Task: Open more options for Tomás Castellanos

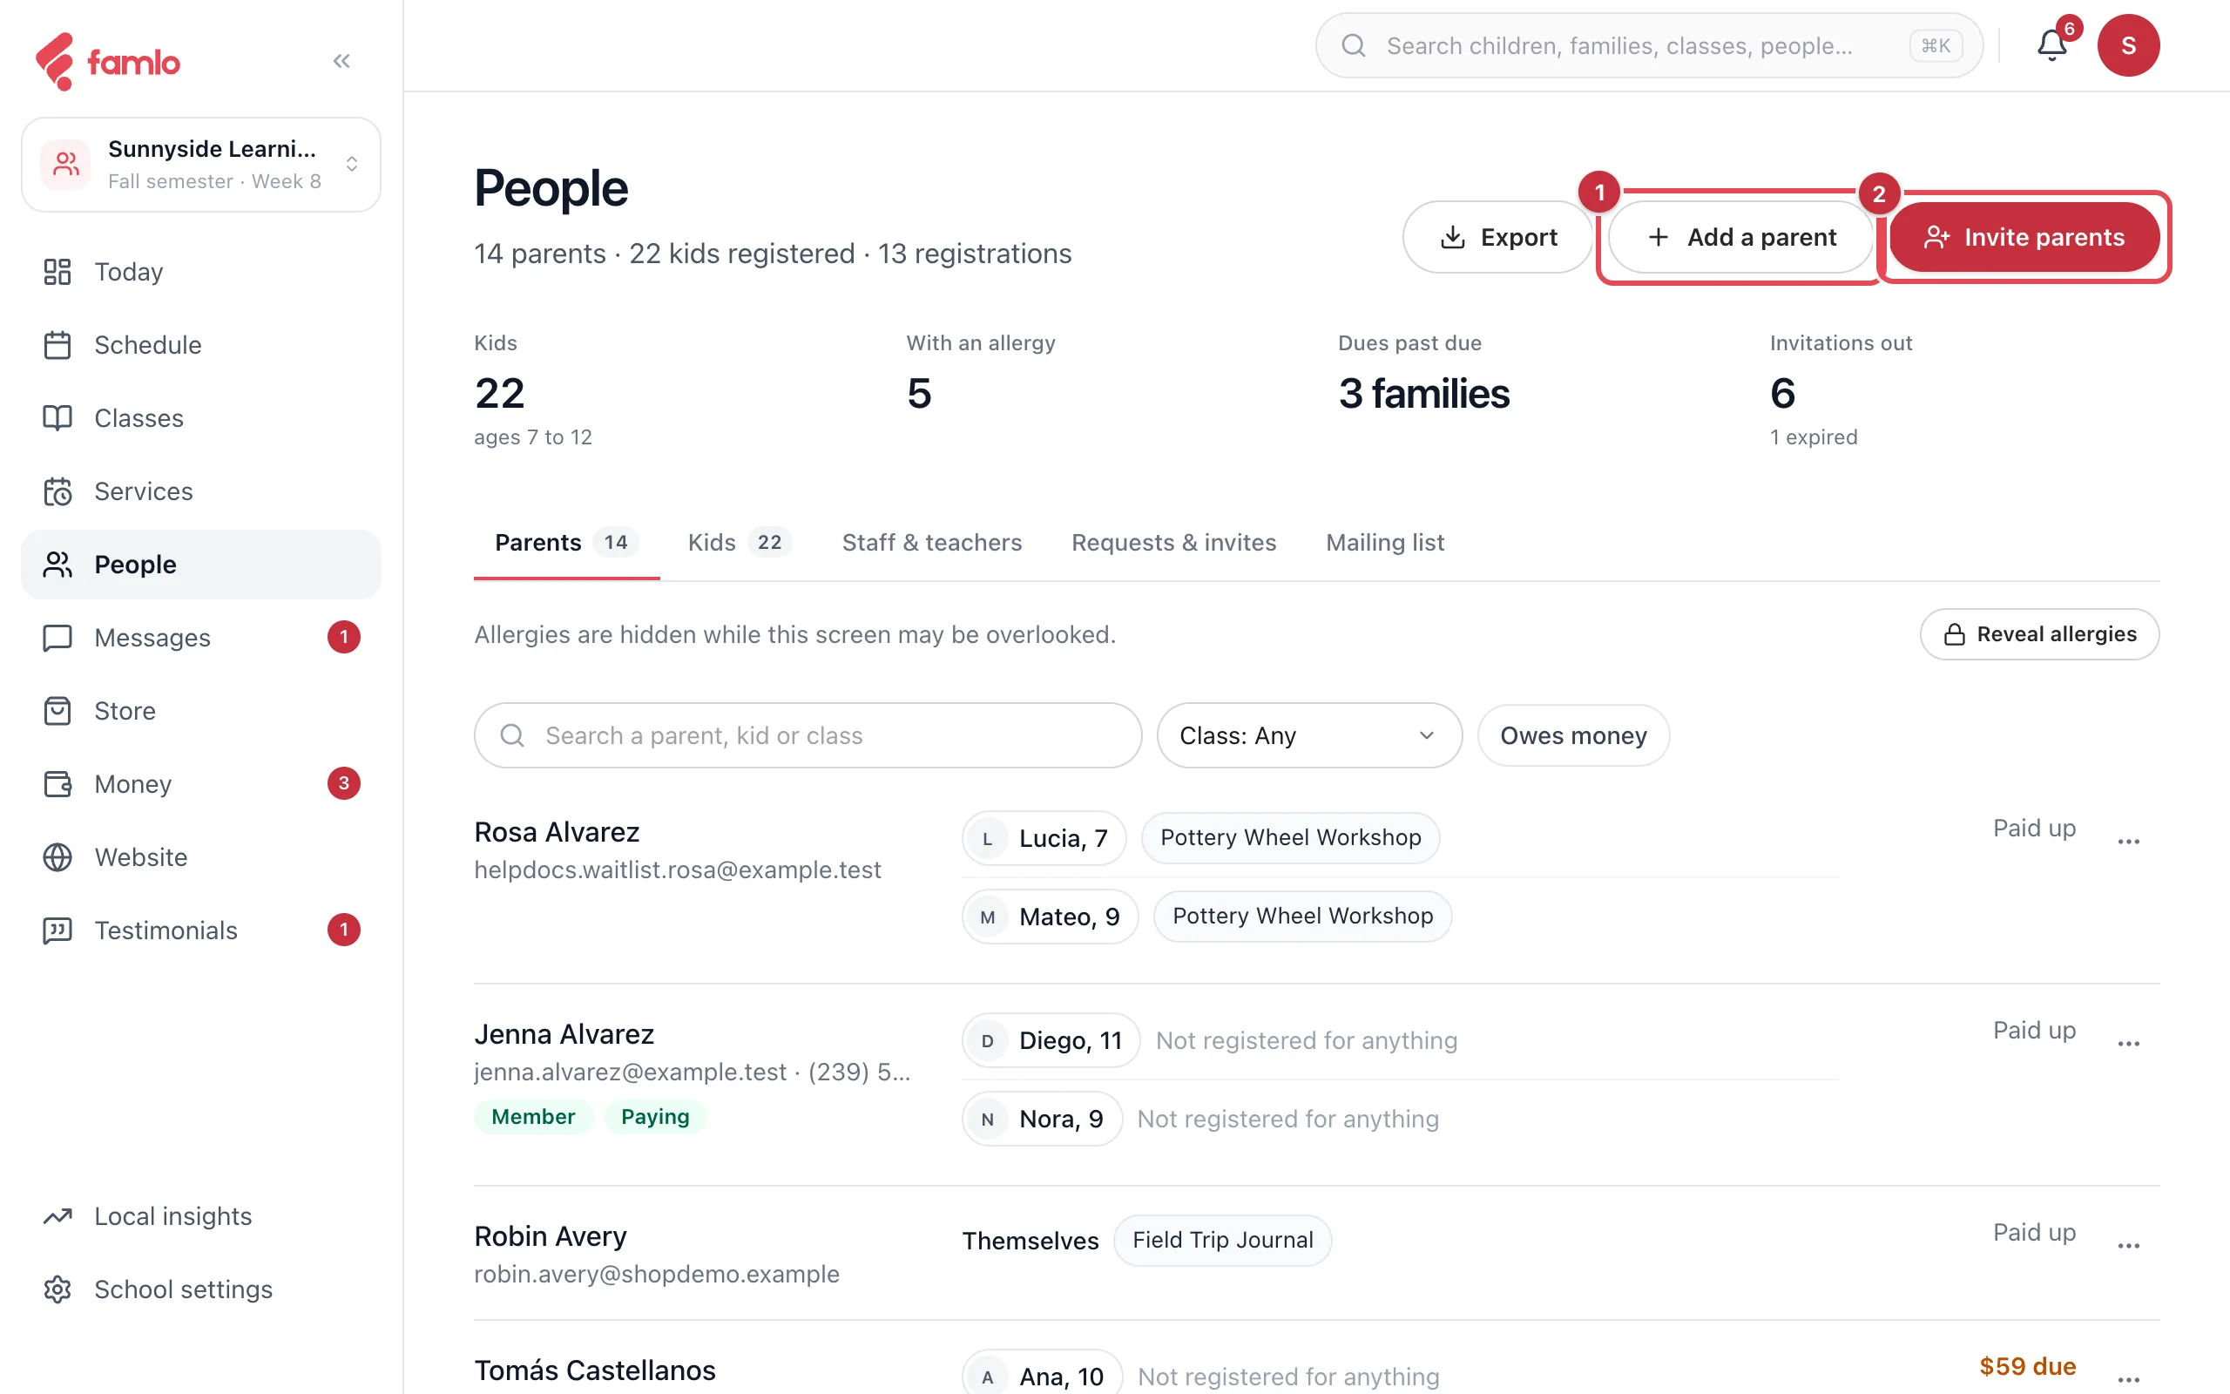Action: click(x=2128, y=1379)
